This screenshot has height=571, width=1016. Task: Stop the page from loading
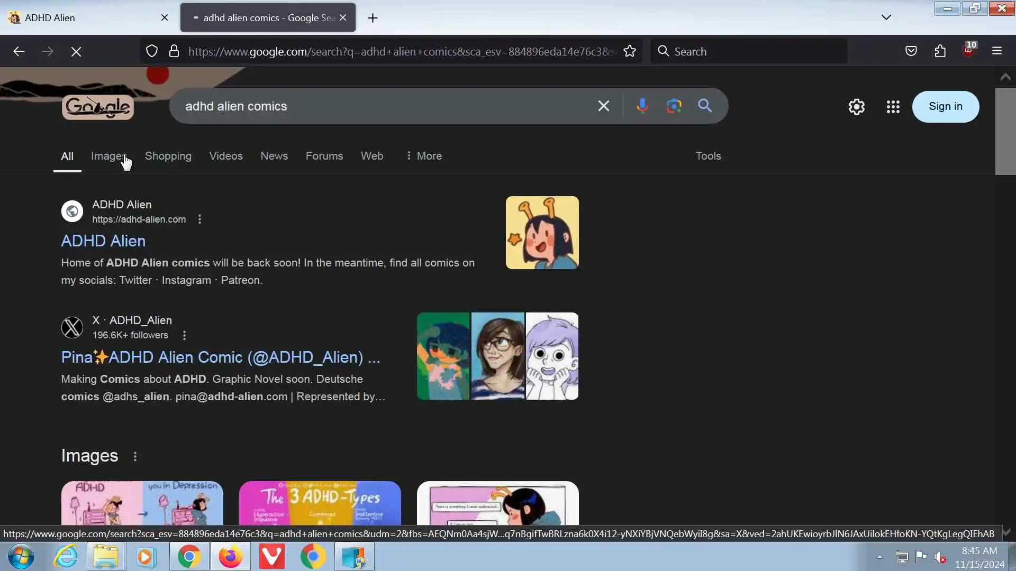(x=76, y=51)
